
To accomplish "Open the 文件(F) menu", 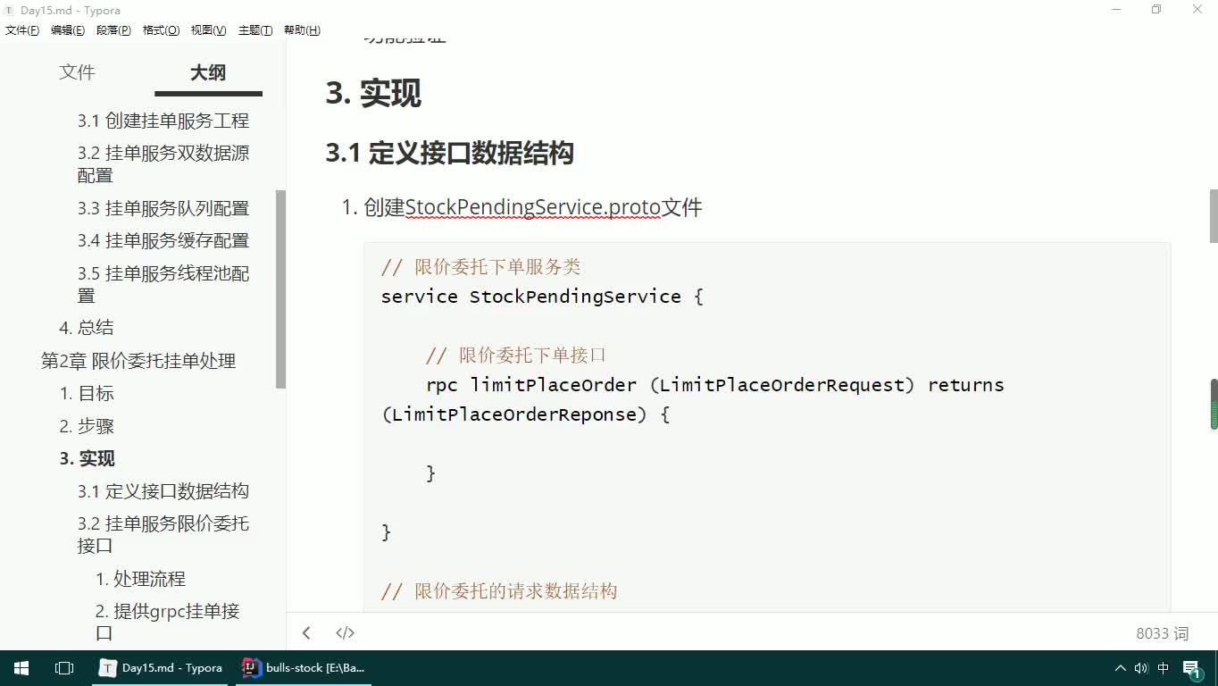I will (x=22, y=30).
